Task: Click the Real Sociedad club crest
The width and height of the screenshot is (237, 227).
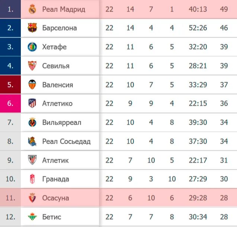Action: (32, 141)
